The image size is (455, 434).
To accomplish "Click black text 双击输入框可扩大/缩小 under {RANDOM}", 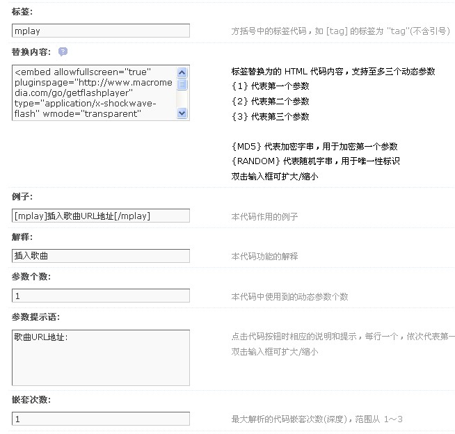I will pyautogui.click(x=275, y=177).
